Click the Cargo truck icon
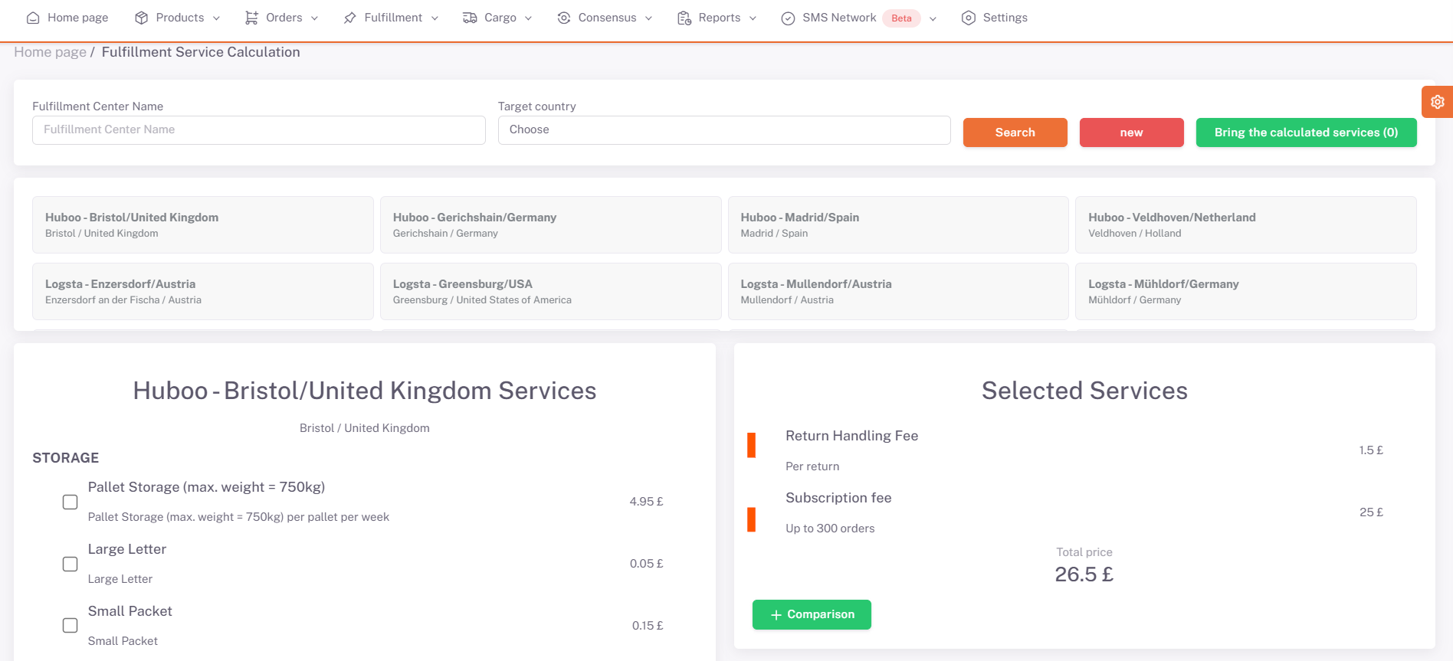Screen dimensions: 1453x661 [470, 18]
